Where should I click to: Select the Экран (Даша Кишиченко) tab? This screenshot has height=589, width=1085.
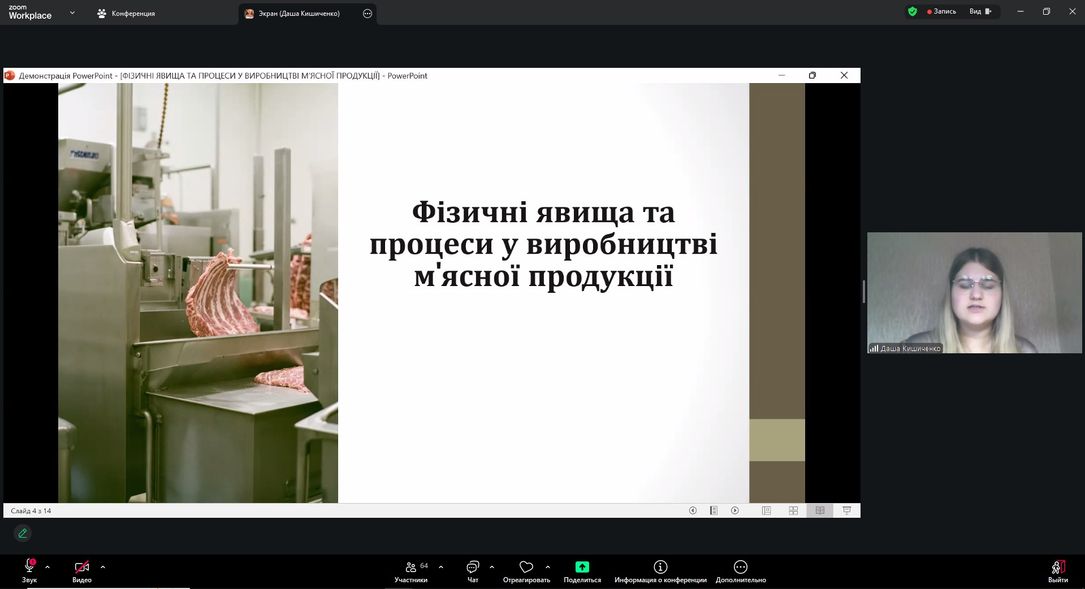coord(299,14)
